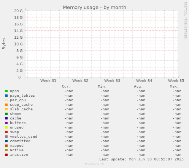The height and width of the screenshot is (168, 189).
Task: Click the olive active swatch
Action: [6, 150]
